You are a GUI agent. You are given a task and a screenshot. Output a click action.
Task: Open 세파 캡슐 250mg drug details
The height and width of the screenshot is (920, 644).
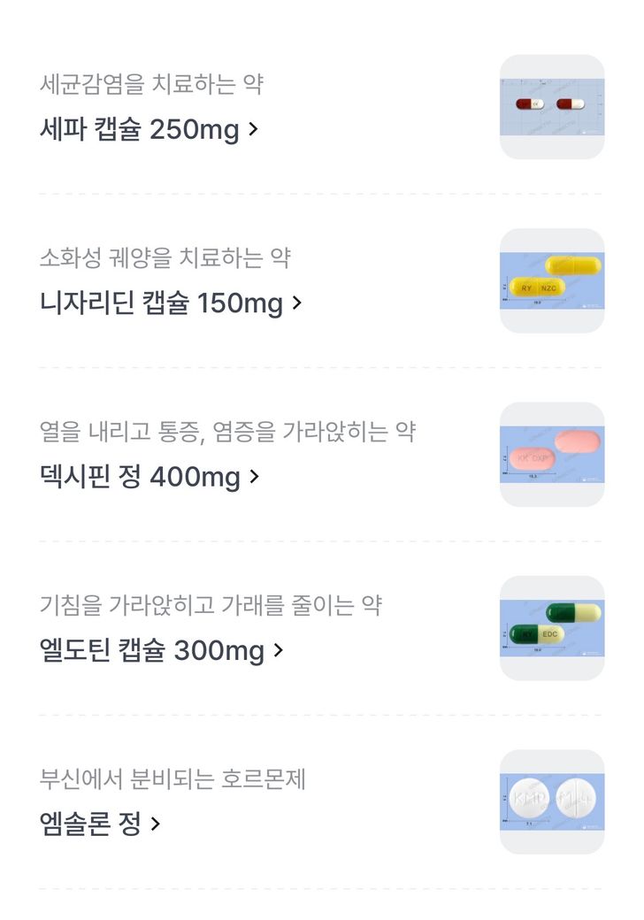click(140, 130)
